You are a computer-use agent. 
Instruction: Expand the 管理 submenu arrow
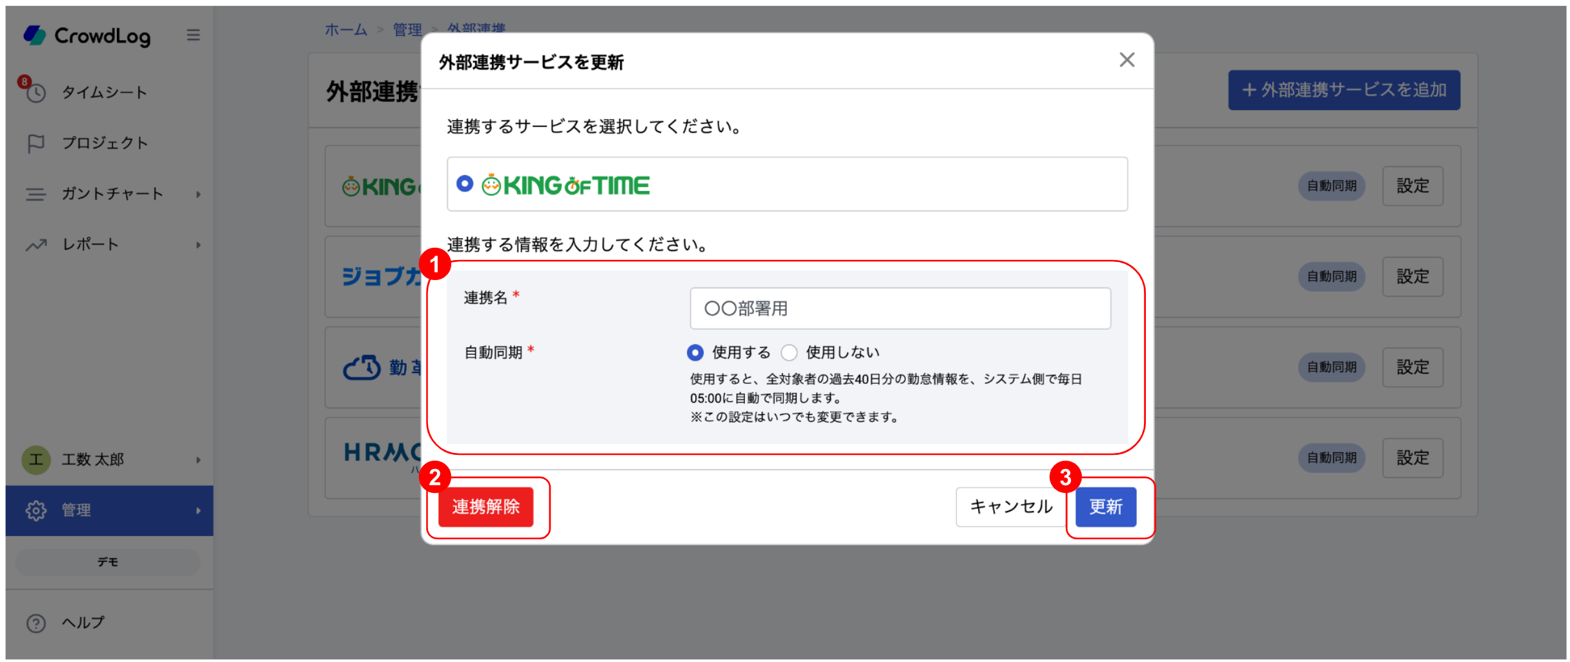pyautogui.click(x=198, y=511)
